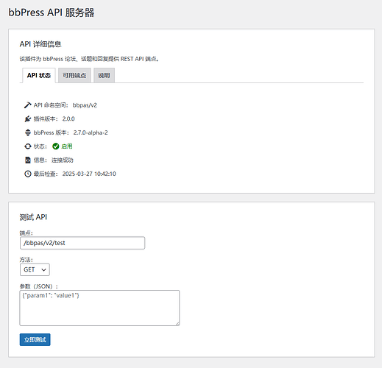Image resolution: width=382 pixels, height=368 pixels.
Task: Open the 可用端点 tab
Action: click(74, 75)
